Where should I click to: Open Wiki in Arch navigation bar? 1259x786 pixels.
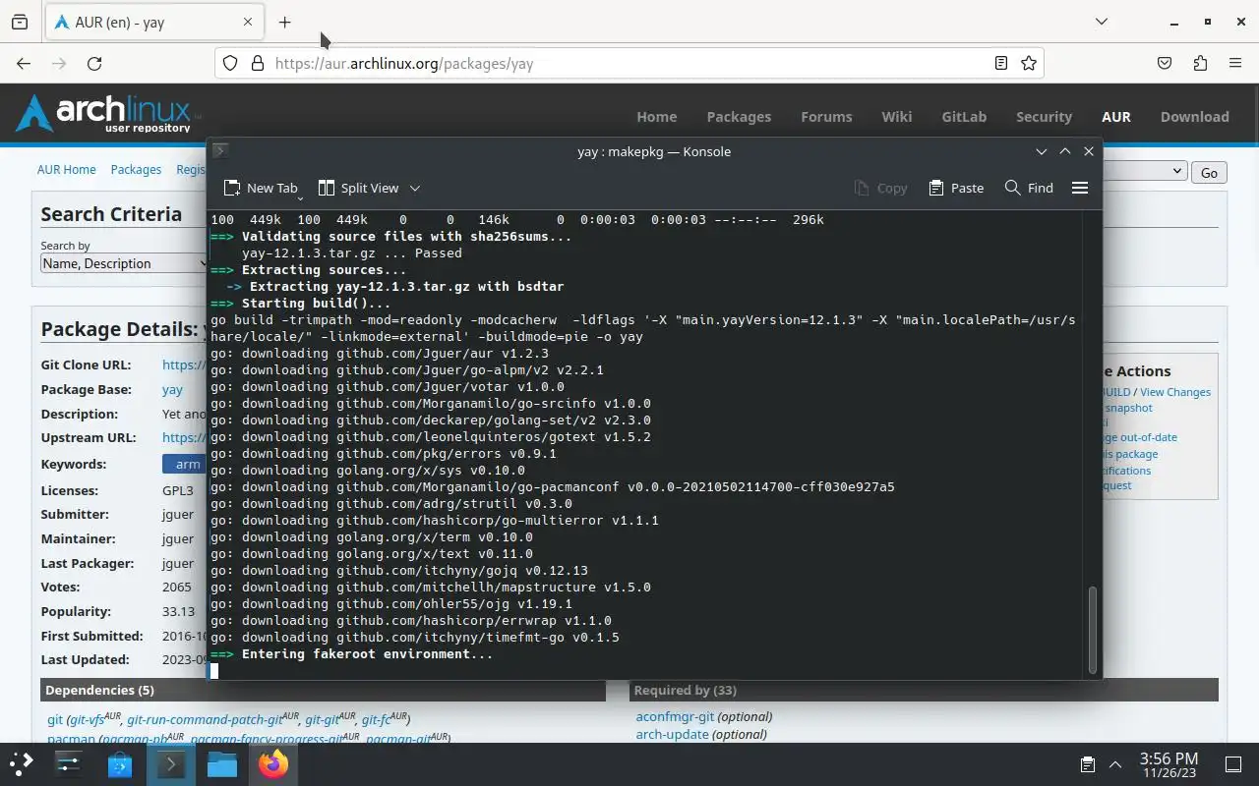[896, 116]
